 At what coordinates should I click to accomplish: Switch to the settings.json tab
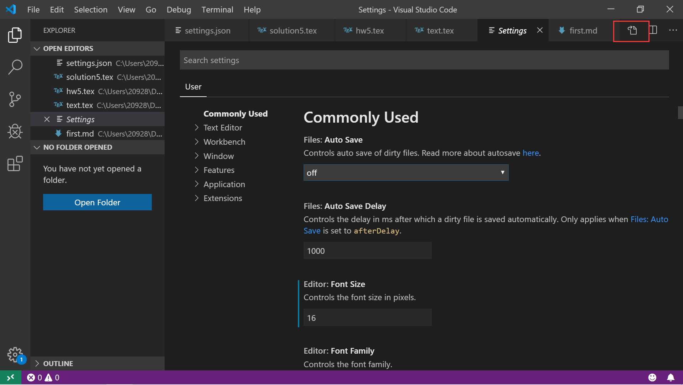tap(207, 31)
